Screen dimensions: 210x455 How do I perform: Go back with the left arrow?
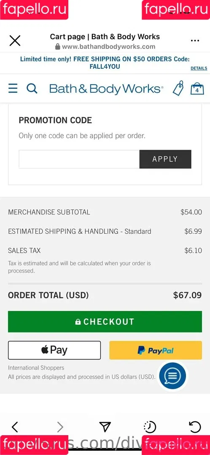pos(15,427)
